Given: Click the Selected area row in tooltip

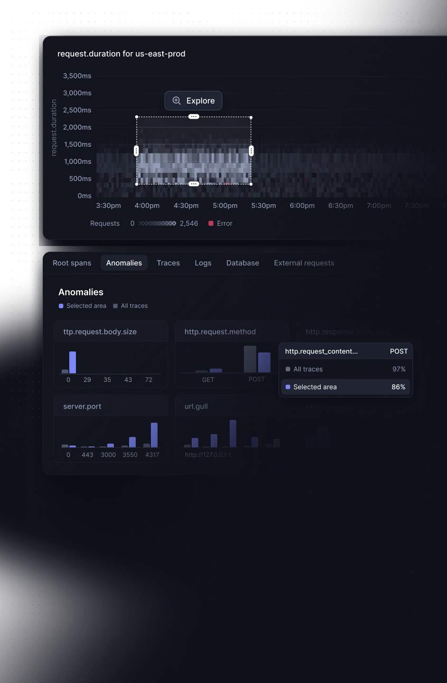Looking at the screenshot, I should 345,387.
